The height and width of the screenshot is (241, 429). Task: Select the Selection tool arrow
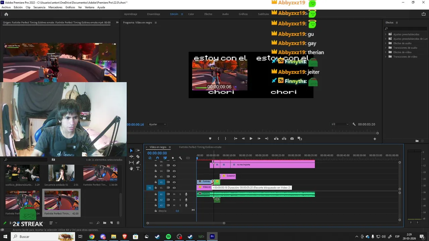[x=131, y=151]
